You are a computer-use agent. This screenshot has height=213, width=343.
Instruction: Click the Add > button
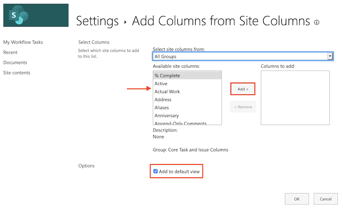tap(243, 89)
